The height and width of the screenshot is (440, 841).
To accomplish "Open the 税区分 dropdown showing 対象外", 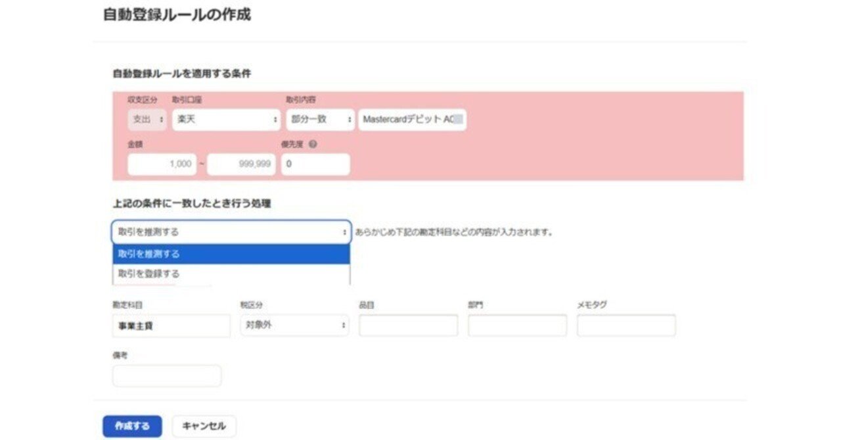I will point(294,324).
